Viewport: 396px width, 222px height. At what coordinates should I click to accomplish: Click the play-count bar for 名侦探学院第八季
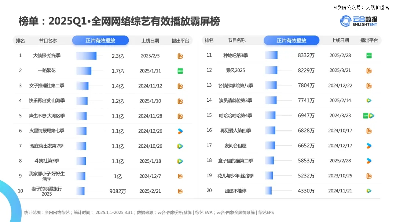[x=271, y=86]
